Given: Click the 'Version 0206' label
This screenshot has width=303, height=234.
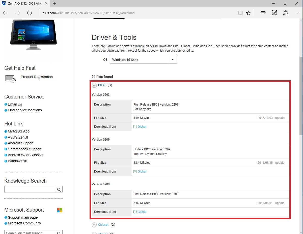Looking at the screenshot, I should coord(101,184).
